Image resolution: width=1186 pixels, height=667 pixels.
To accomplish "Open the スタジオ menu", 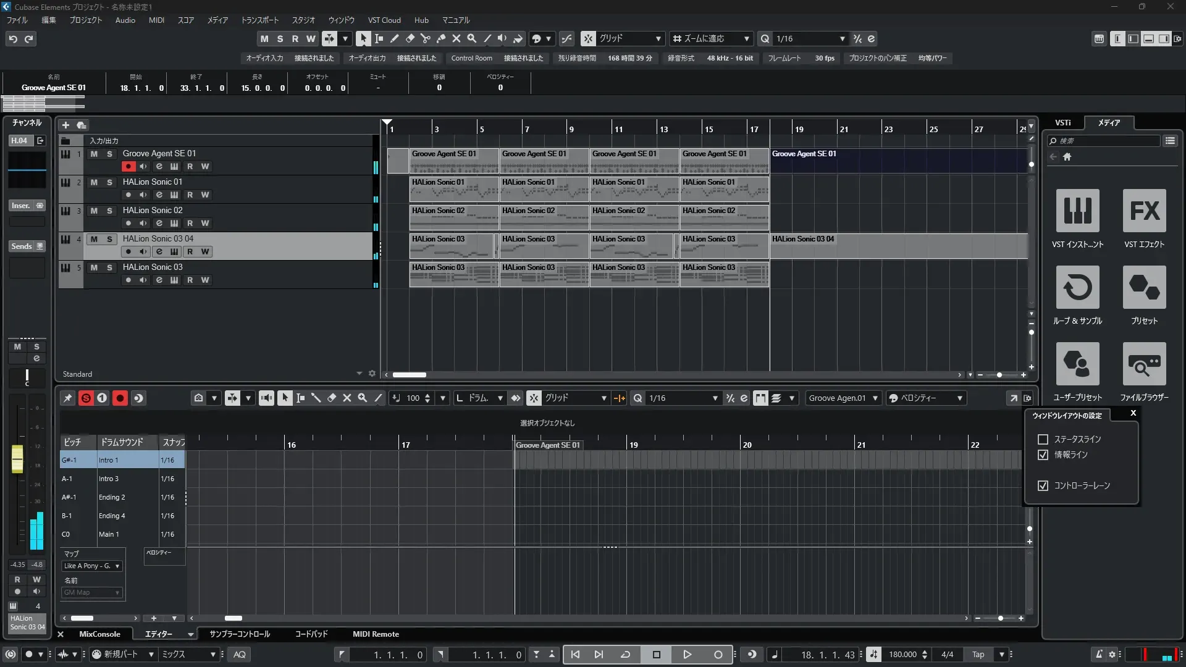I will point(303,20).
